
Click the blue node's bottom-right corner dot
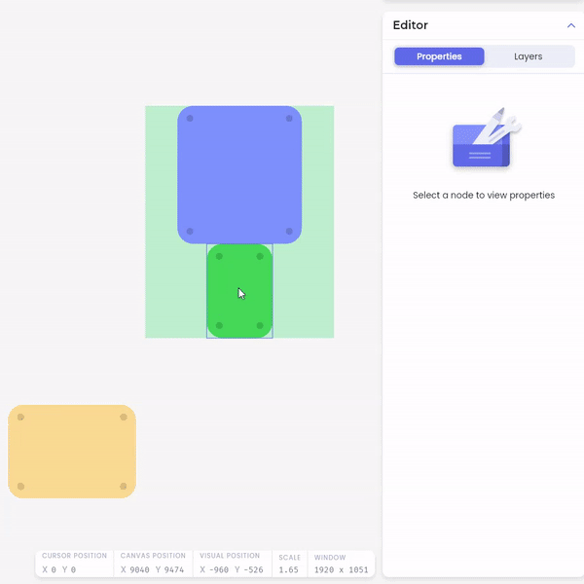(x=289, y=231)
